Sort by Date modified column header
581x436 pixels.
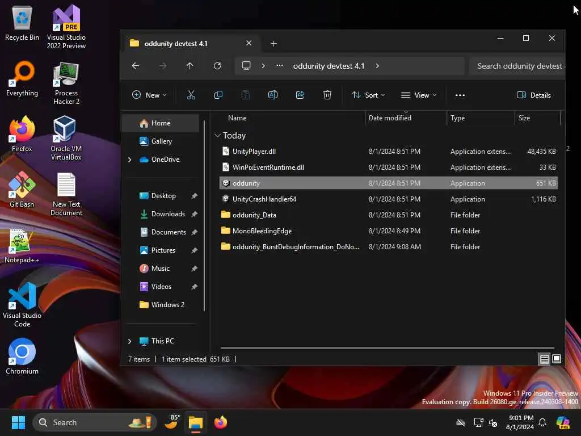[406, 118]
